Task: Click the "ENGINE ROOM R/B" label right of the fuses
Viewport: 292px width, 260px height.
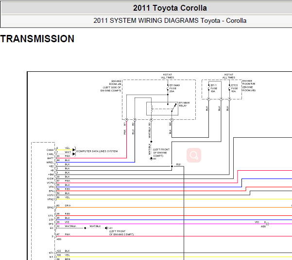Action: point(249,86)
